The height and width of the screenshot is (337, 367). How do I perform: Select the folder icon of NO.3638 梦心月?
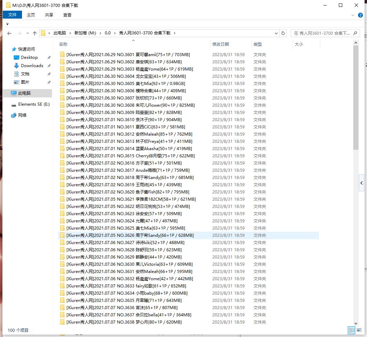tap(62, 322)
